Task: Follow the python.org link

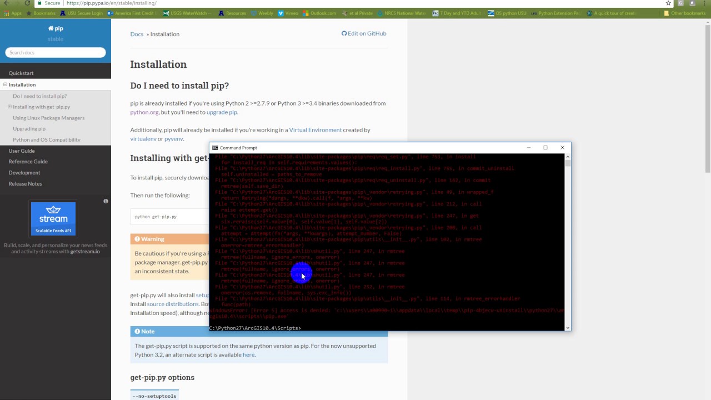Action: (x=144, y=112)
